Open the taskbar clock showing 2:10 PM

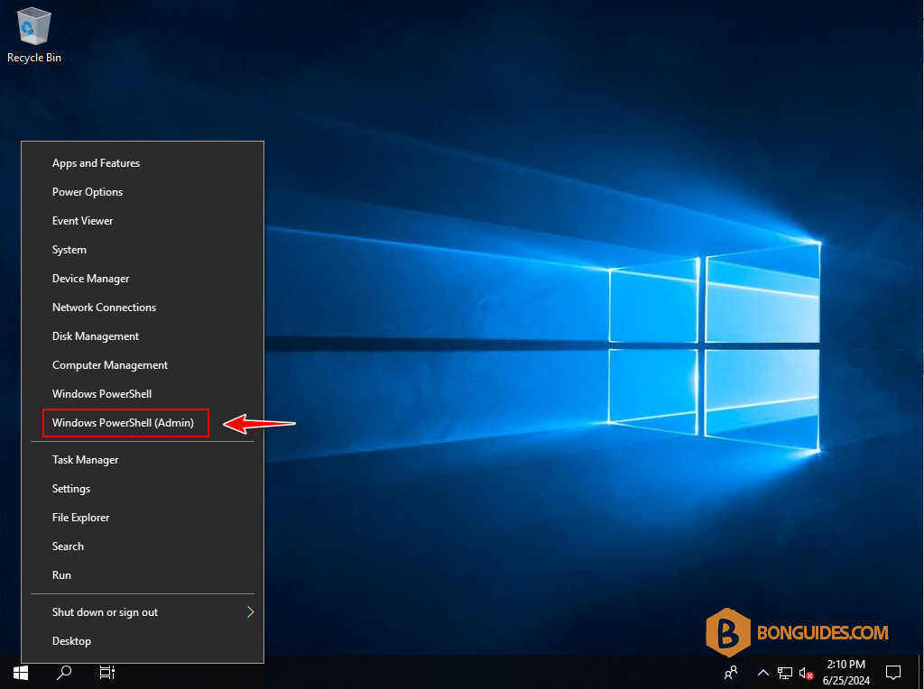tap(846, 672)
